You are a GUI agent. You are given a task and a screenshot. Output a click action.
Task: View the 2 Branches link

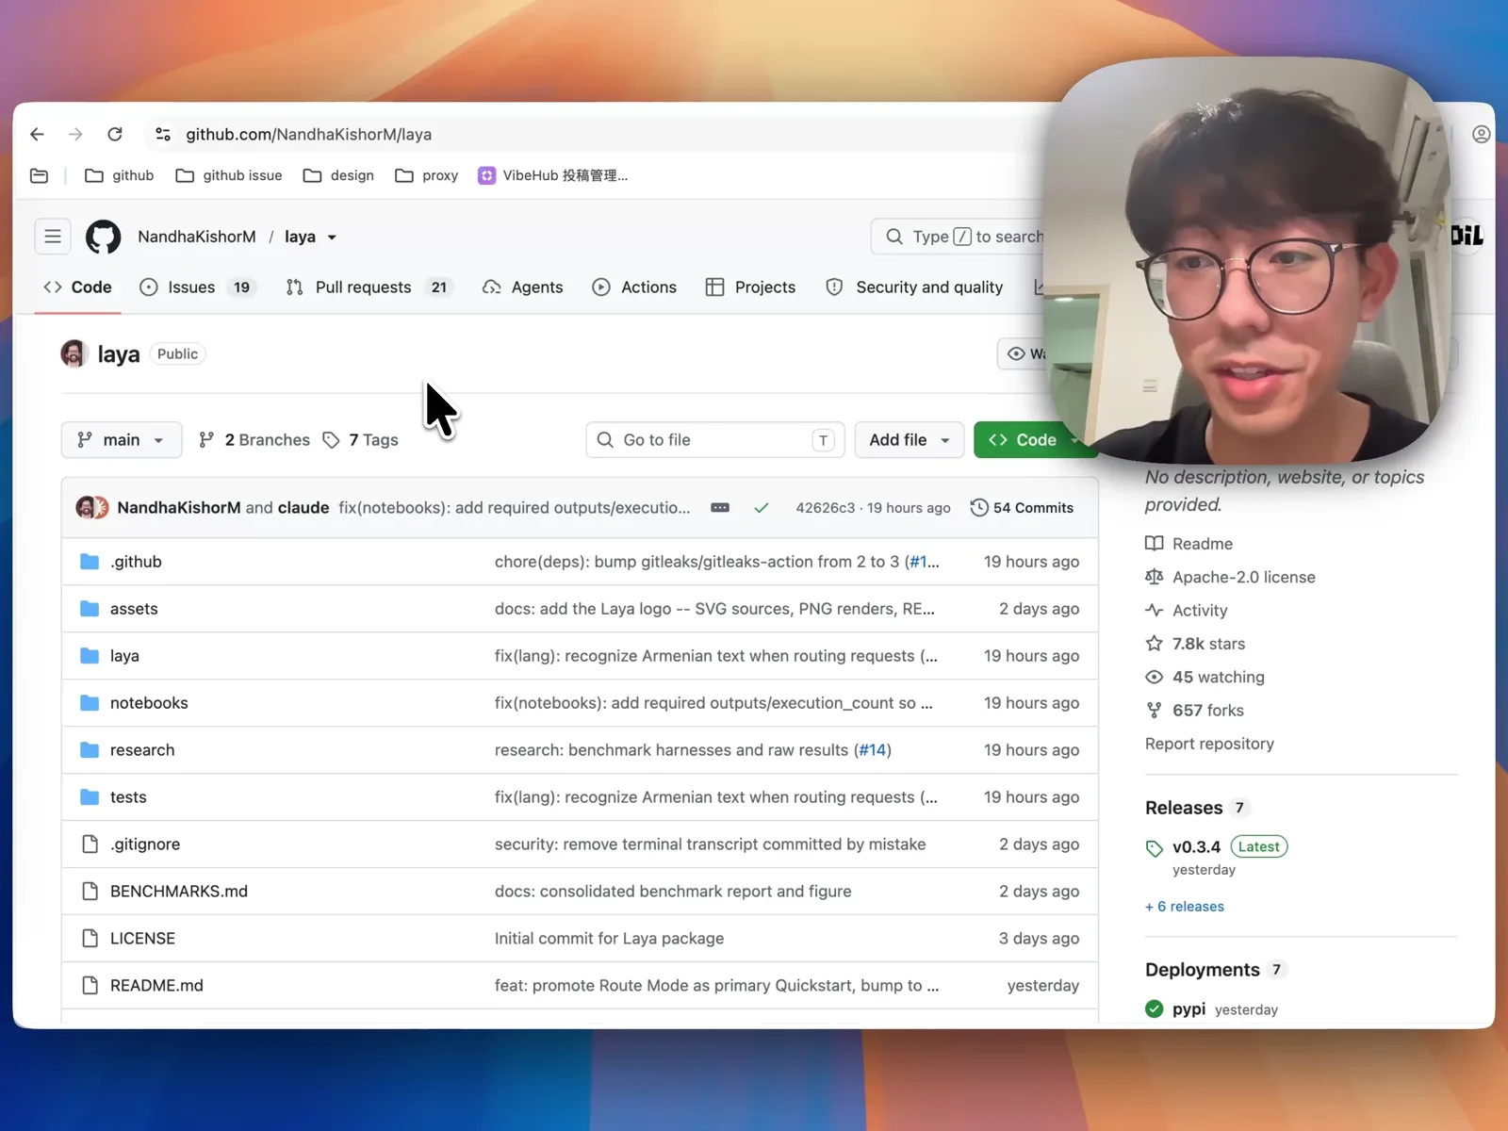pyautogui.click(x=254, y=440)
